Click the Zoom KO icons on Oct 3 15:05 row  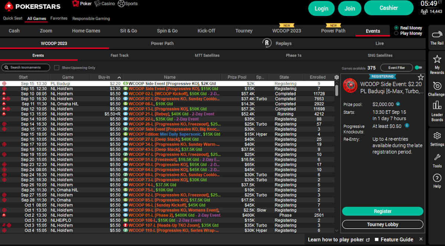pyautogui.click(x=6, y=225)
